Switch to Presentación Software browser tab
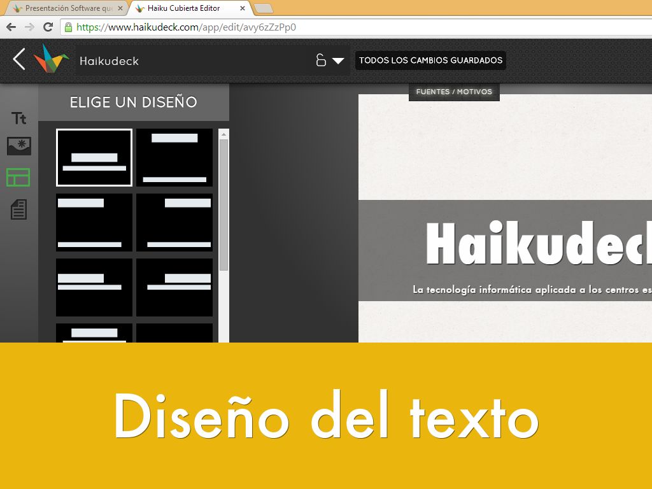The image size is (652, 489). [x=64, y=8]
